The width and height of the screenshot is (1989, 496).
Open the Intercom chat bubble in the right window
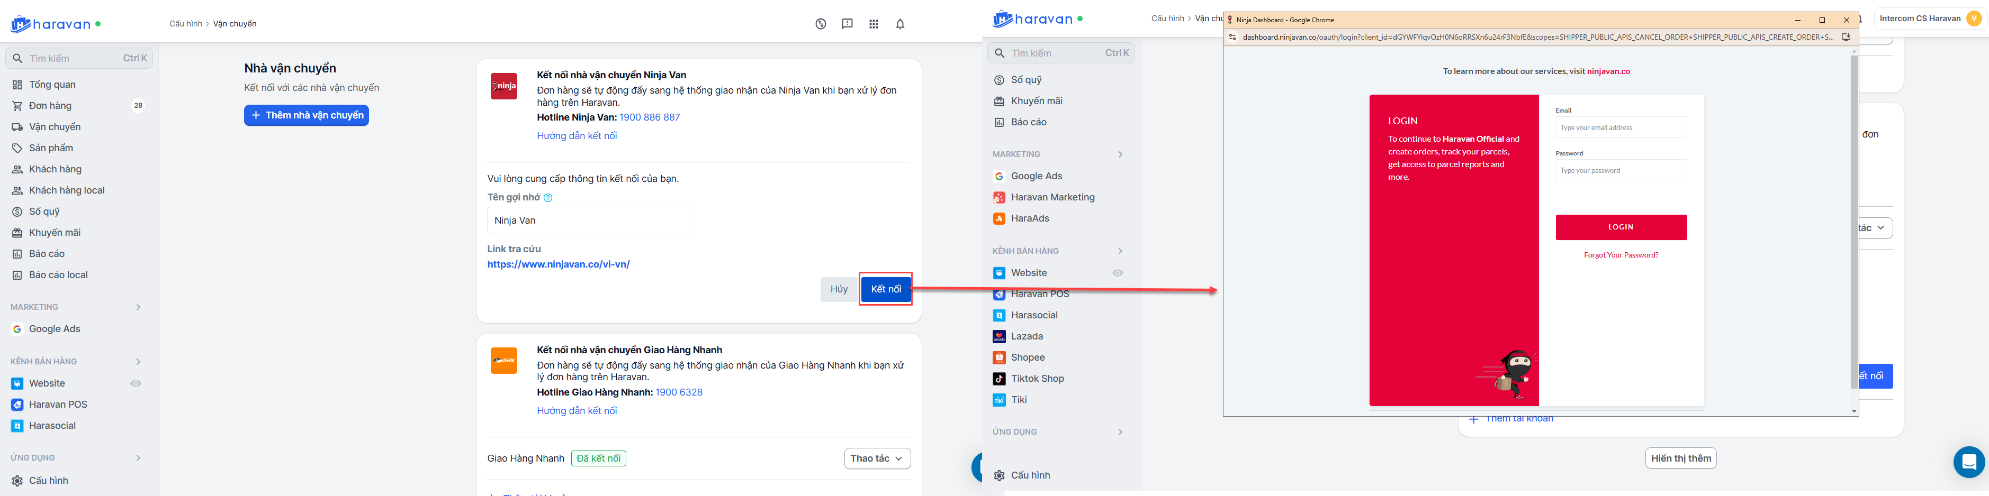[x=1968, y=462]
